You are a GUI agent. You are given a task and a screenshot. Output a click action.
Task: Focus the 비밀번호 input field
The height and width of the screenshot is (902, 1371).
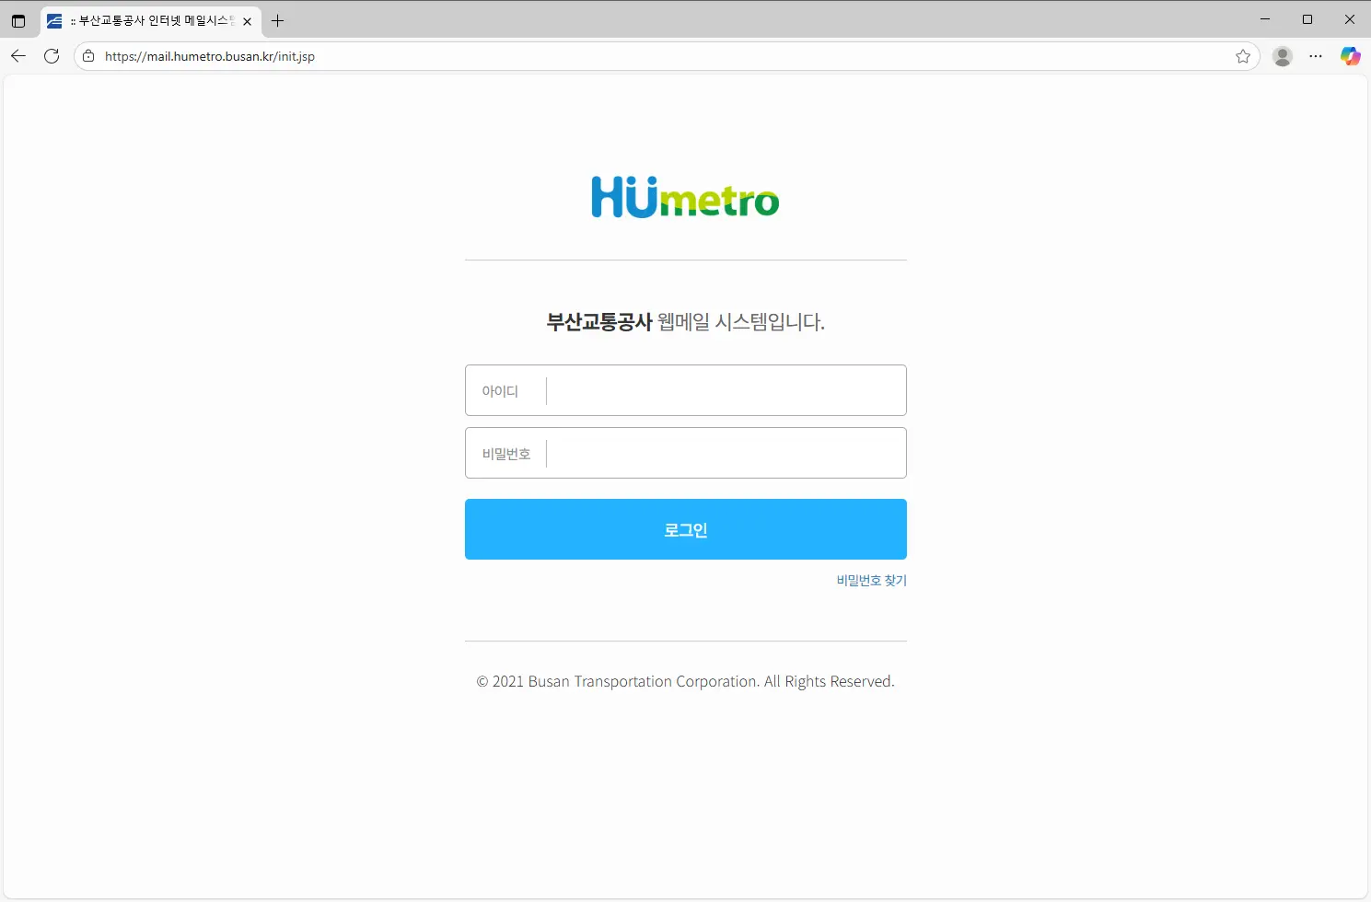[686, 453]
